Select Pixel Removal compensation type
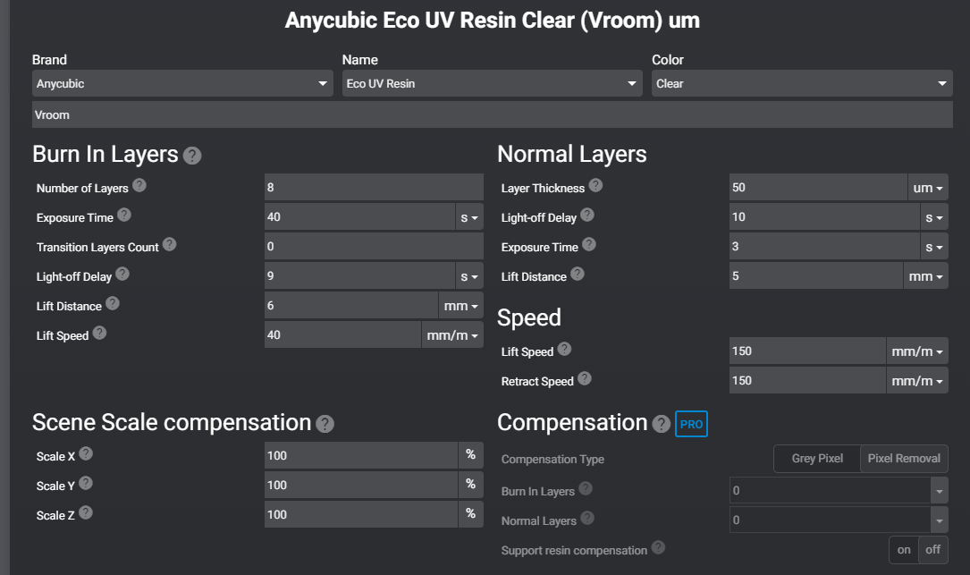 click(x=904, y=459)
